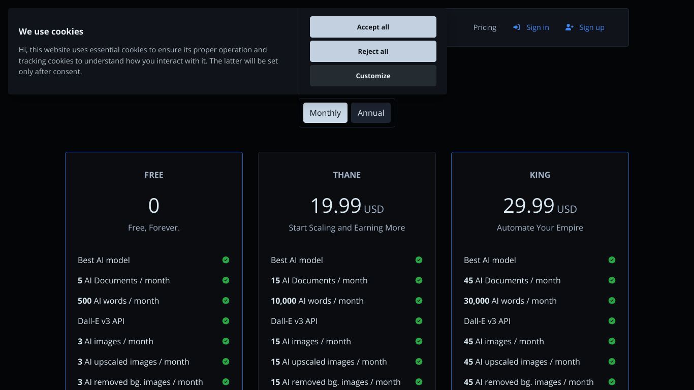Open the Pricing page link

tap(485, 27)
